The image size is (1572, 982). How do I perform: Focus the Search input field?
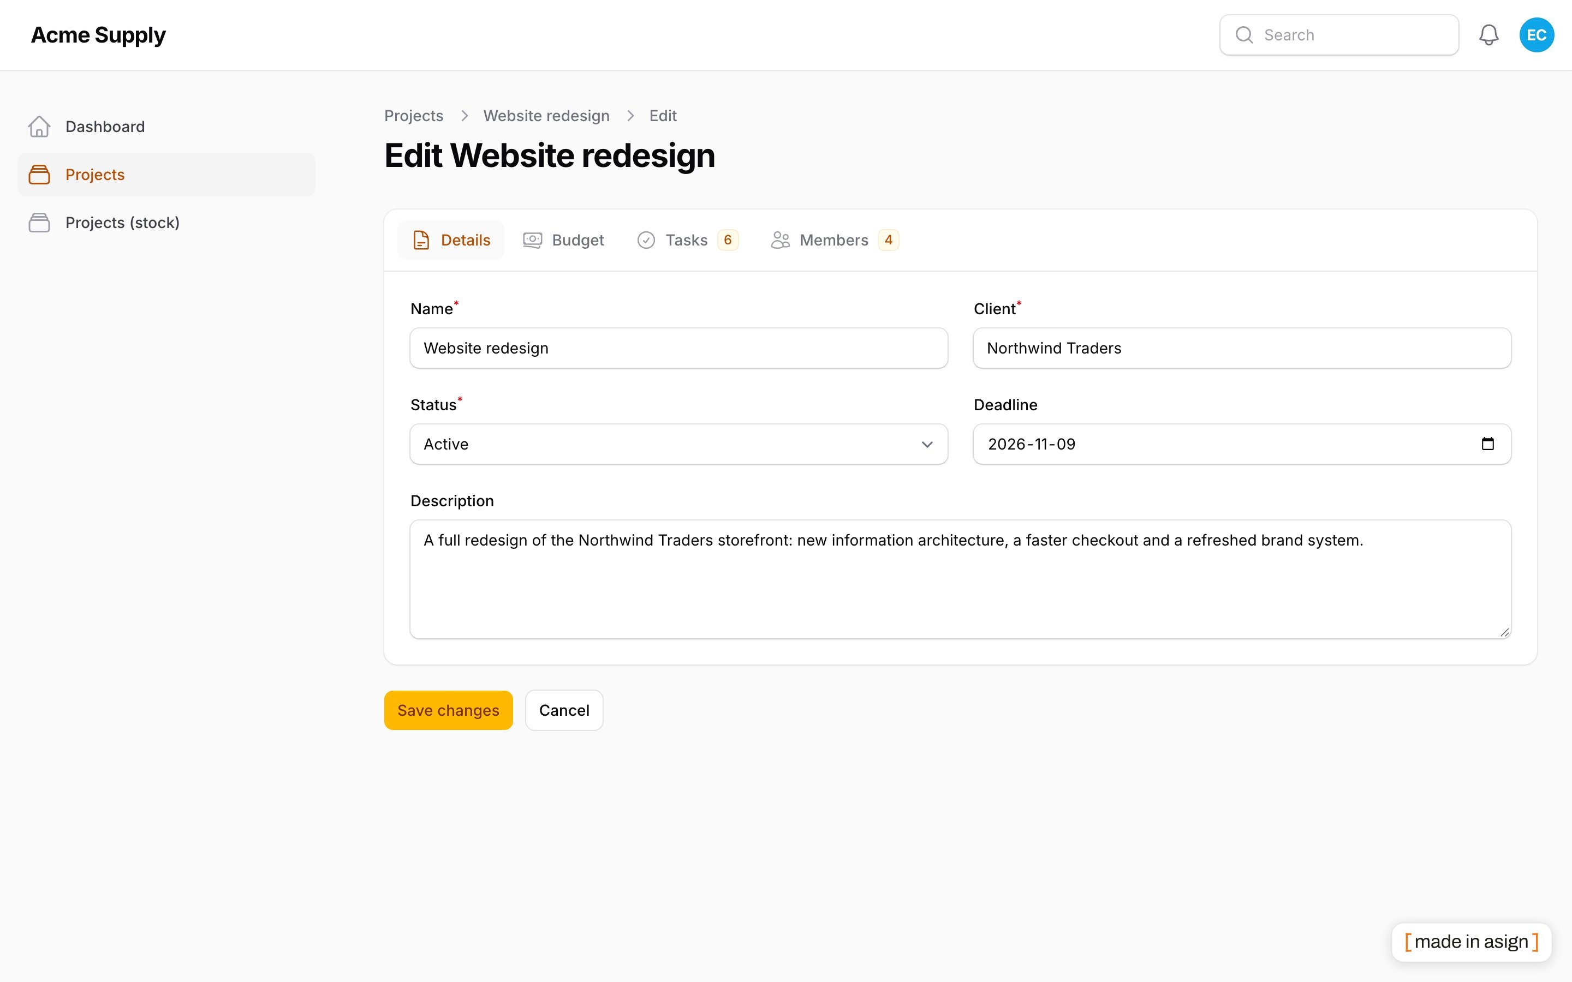(1339, 35)
